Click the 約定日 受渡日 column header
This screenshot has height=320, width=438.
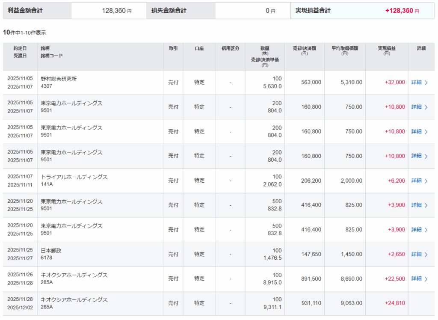(20, 52)
